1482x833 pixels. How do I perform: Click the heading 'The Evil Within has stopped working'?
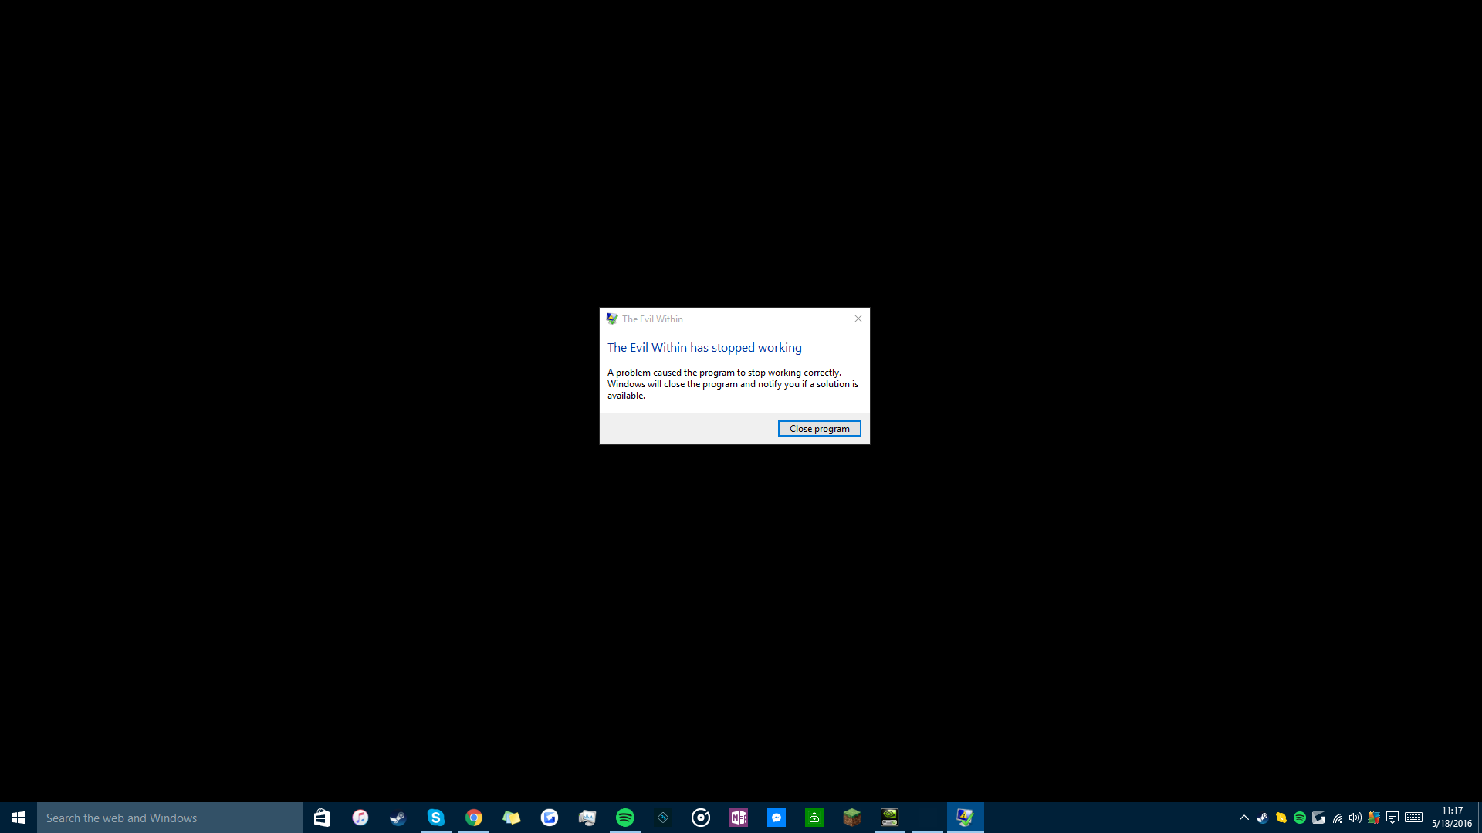point(704,348)
